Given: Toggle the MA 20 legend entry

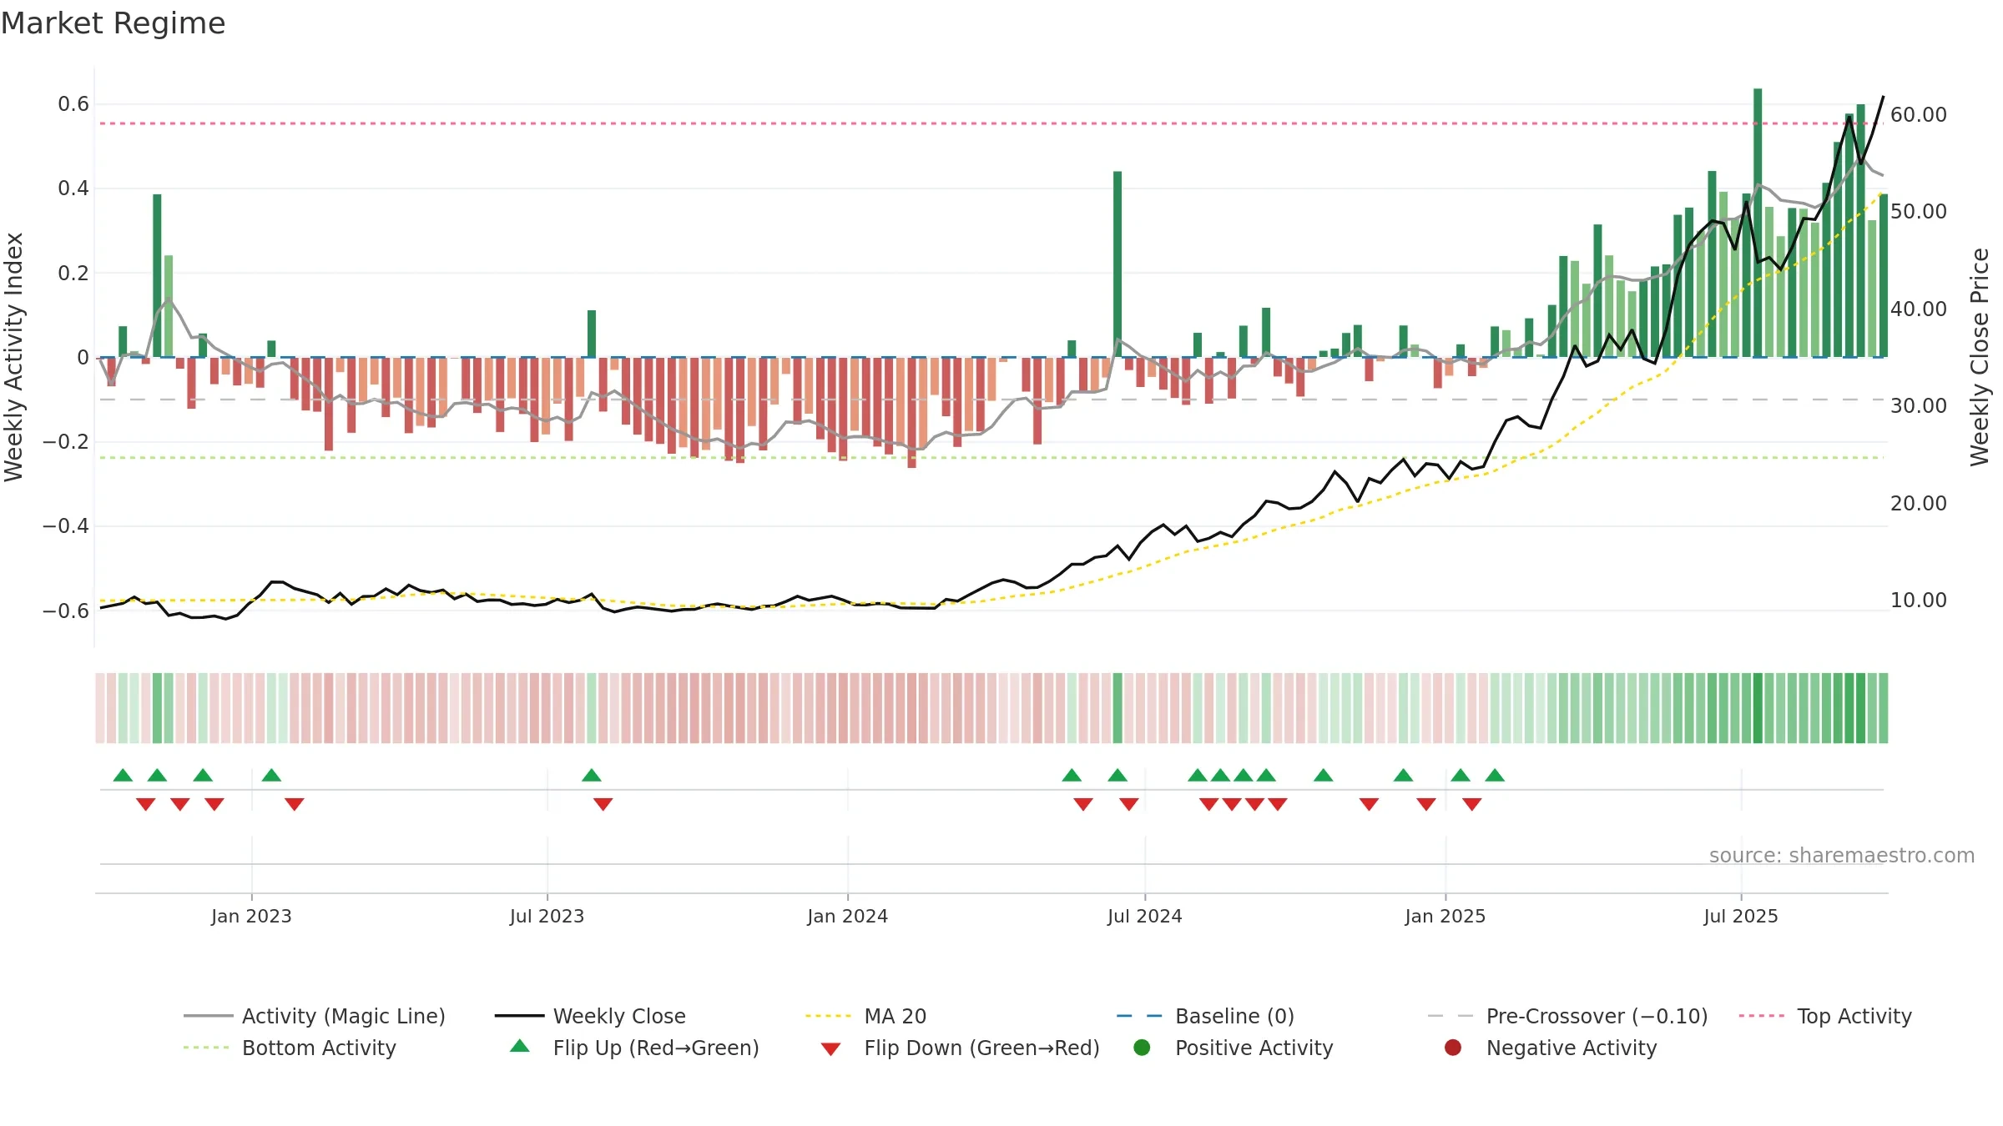Looking at the screenshot, I should 865,1016.
